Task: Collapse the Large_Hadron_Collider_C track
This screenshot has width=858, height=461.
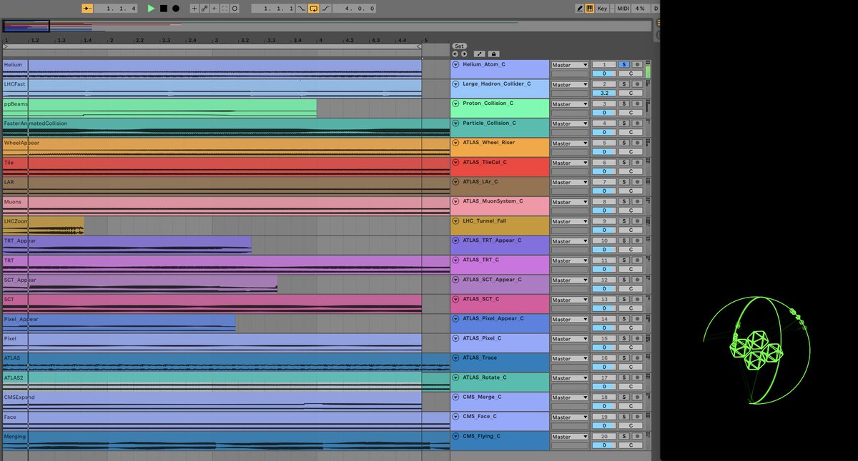Action: click(455, 84)
